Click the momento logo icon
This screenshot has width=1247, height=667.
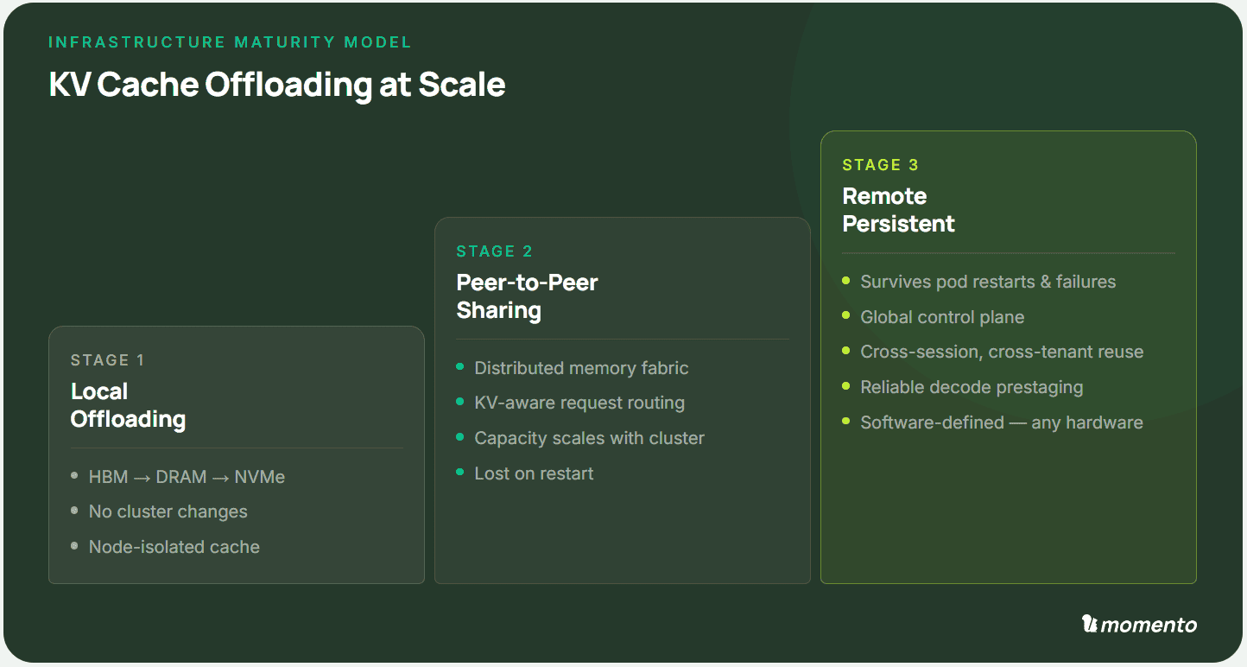click(x=1089, y=624)
